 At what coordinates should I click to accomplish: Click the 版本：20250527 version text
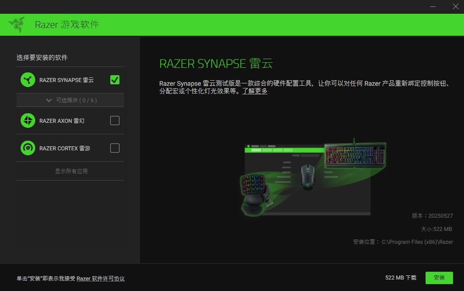pos(432,216)
